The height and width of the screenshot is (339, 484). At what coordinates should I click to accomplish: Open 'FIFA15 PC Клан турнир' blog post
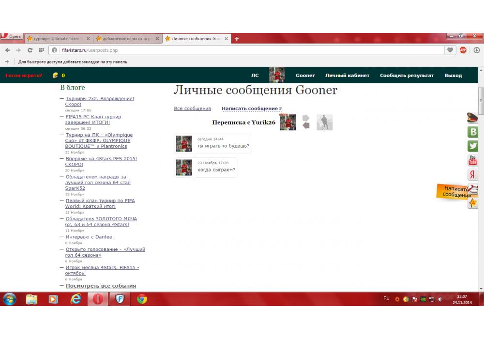[93, 120]
